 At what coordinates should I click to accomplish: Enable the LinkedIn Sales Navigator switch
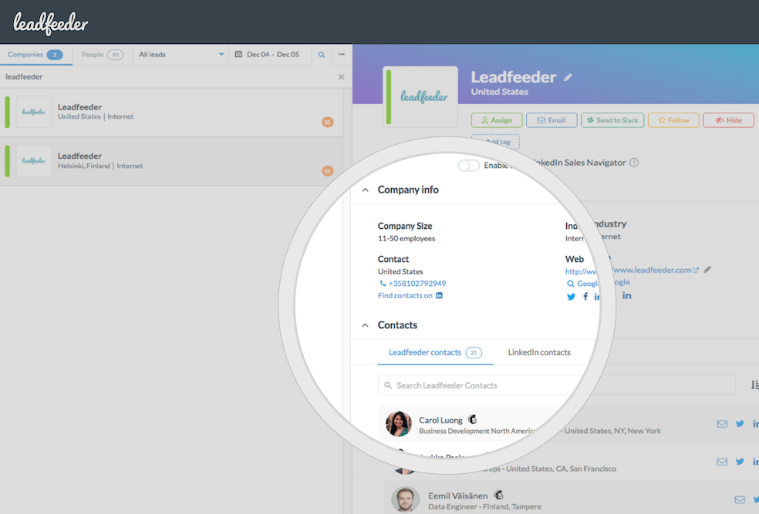(x=468, y=166)
